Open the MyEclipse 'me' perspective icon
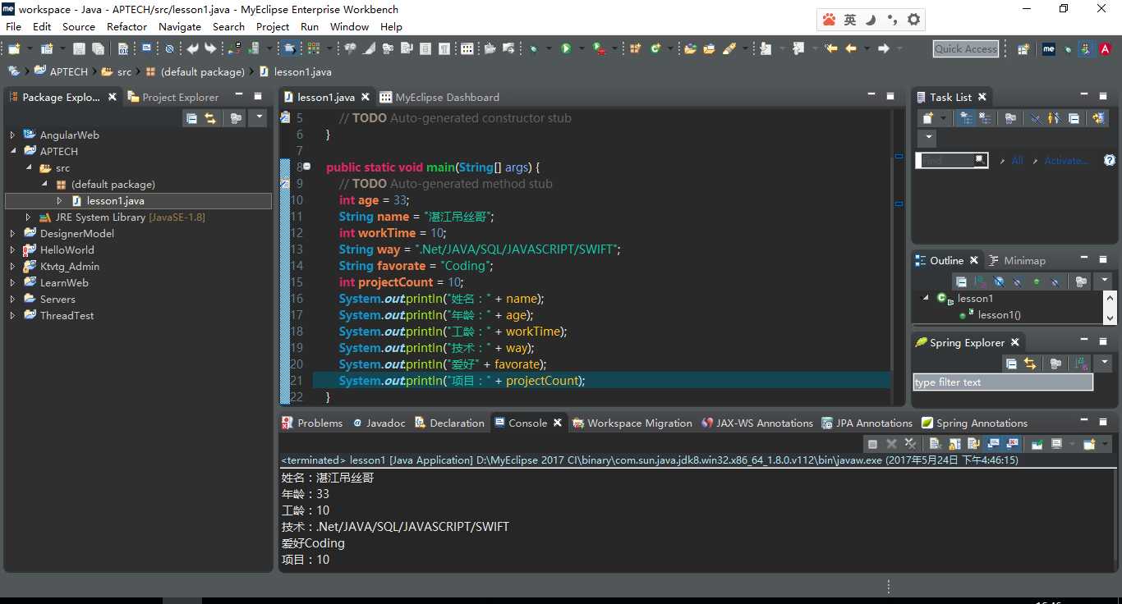The height and width of the screenshot is (604, 1122). pyautogui.click(x=1048, y=49)
